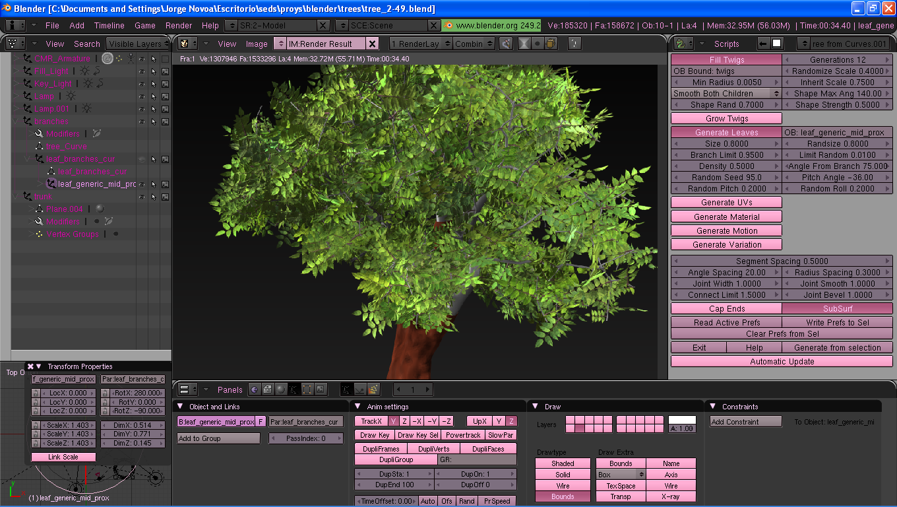Close the Render Result image with X
Screen dimensions: 897x507
click(372, 44)
